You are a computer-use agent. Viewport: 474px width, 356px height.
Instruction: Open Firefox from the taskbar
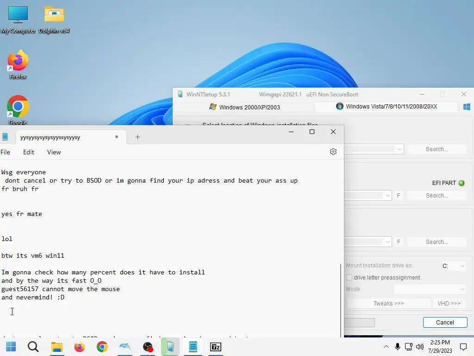(80, 347)
